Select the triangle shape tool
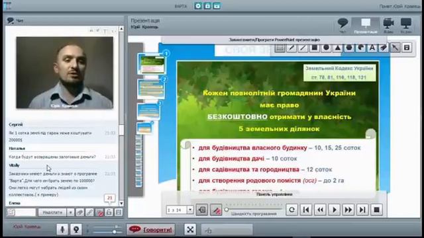This screenshot has width=424, height=238. click(x=337, y=48)
